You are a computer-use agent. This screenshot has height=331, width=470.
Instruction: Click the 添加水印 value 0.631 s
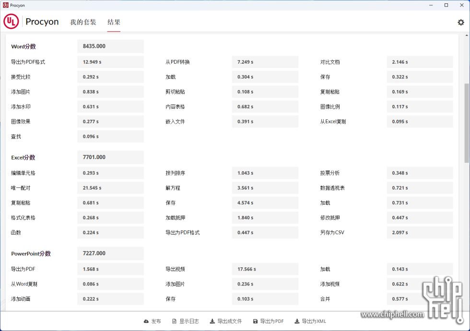coord(110,106)
